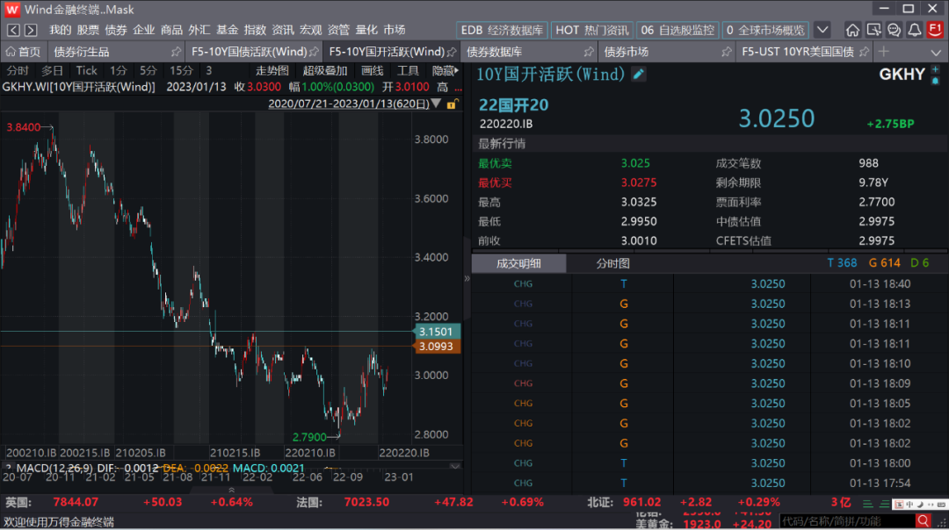949x530 pixels.
Task: Set an alert with the GKHY bell icon
Action: coord(936,81)
